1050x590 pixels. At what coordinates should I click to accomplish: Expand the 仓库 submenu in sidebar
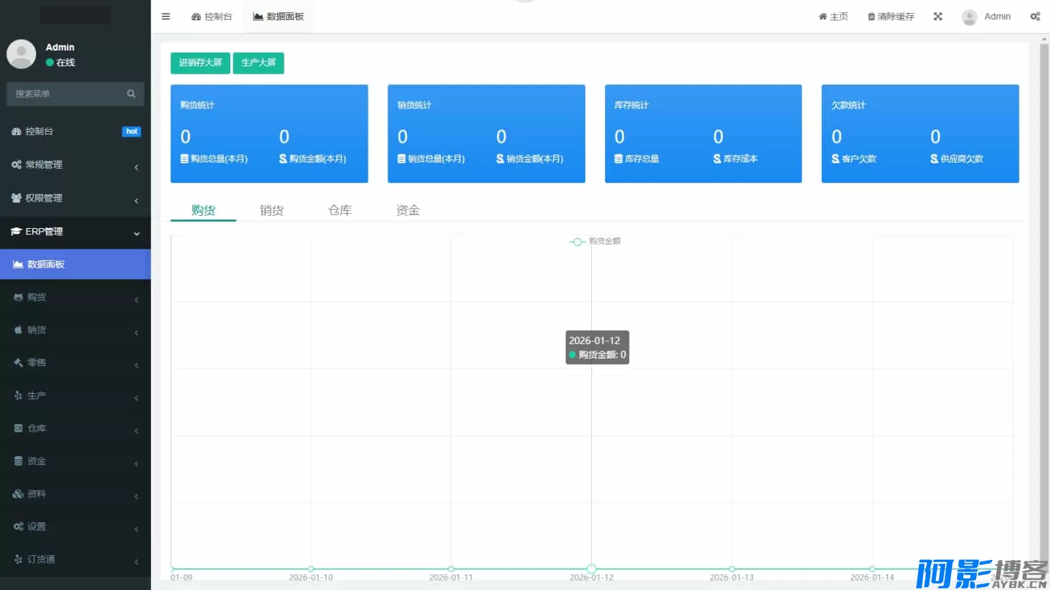pos(75,428)
